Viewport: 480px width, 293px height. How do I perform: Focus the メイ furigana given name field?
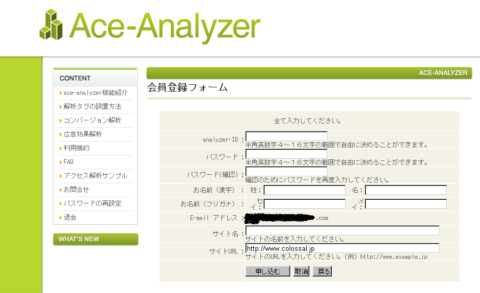click(406, 204)
